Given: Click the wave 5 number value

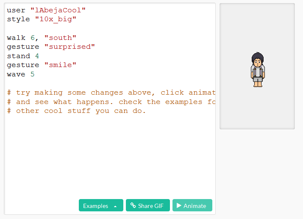Looking at the screenshot, I should pos(33,74).
